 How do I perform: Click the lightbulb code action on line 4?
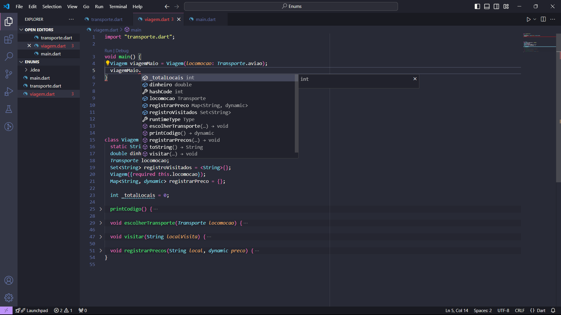(108, 63)
